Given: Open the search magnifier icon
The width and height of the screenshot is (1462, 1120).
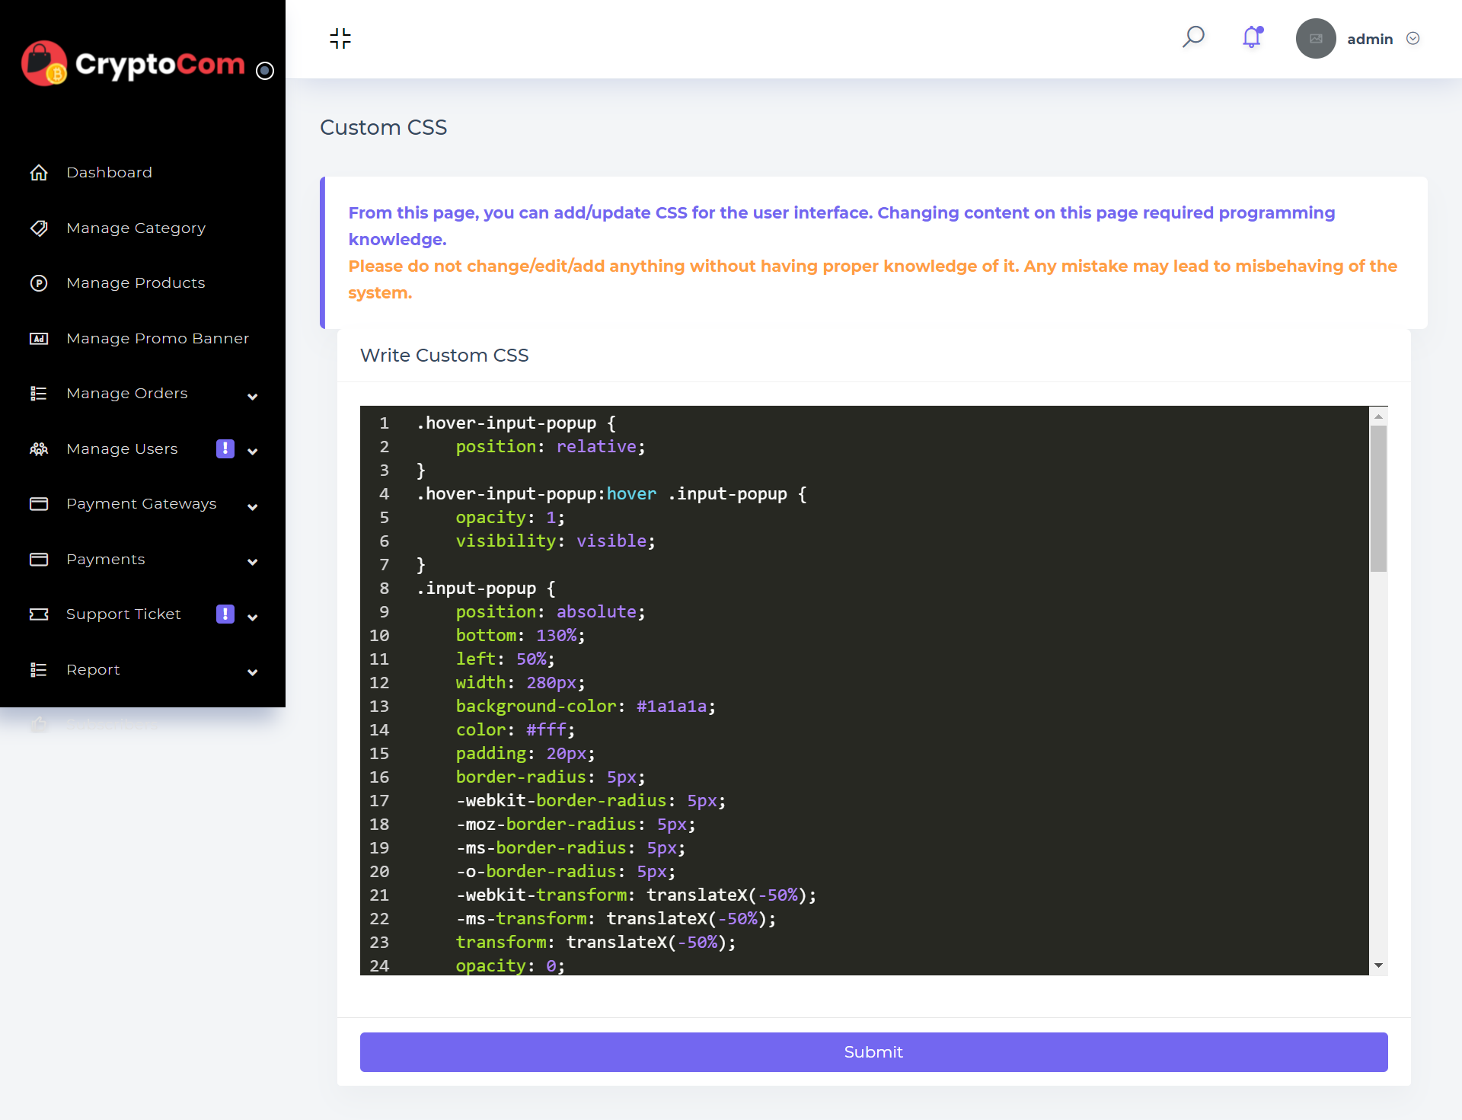Looking at the screenshot, I should pos(1193,37).
